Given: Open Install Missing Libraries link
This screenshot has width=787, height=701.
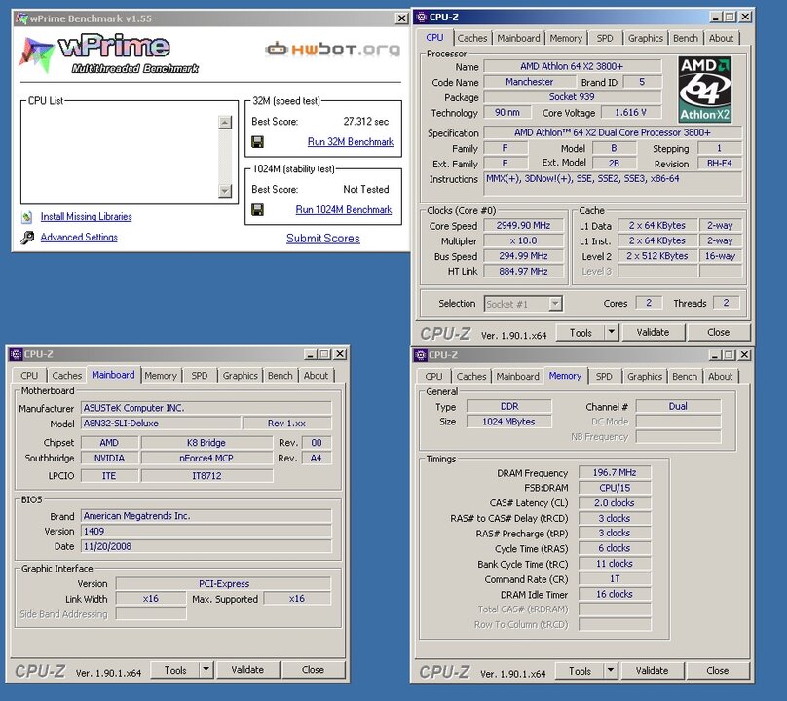Looking at the screenshot, I should pyautogui.click(x=87, y=217).
